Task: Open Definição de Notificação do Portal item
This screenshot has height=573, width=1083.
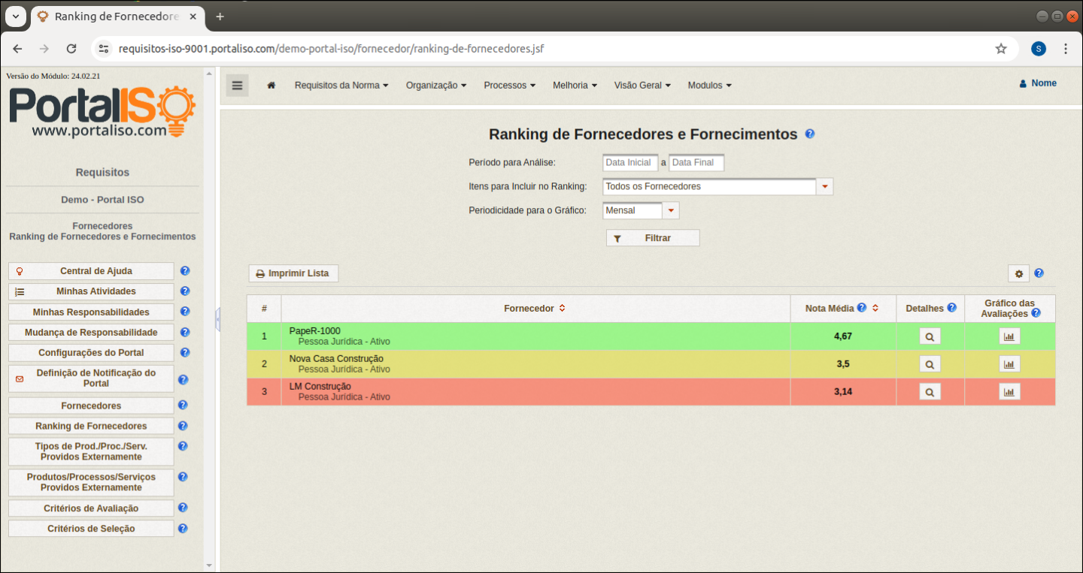Action: coord(91,378)
